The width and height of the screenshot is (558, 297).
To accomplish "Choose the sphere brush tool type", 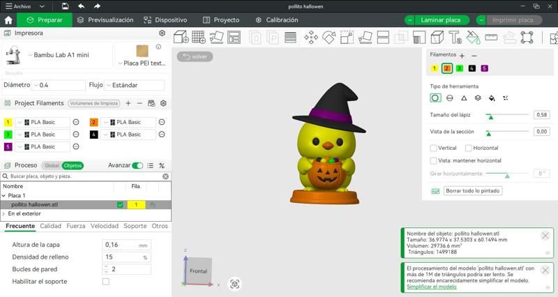I will point(449,98).
